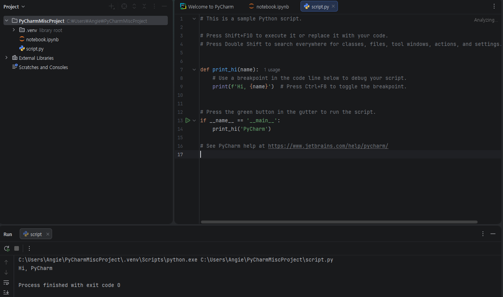Click the New File or Directory plus icon

click(x=111, y=7)
